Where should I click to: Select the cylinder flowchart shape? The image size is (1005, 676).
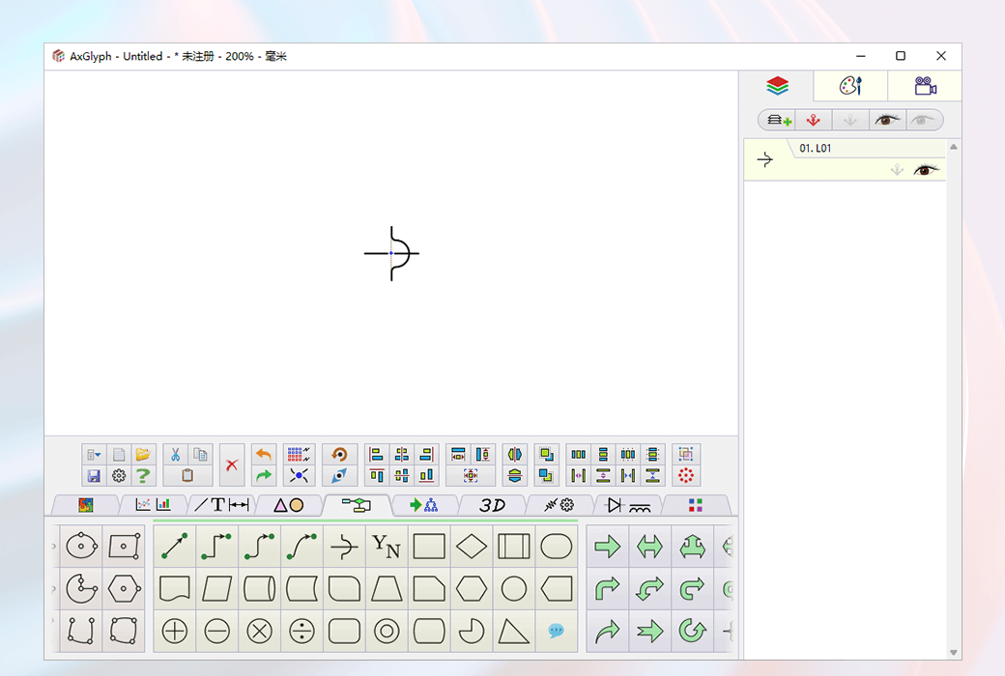(x=258, y=588)
